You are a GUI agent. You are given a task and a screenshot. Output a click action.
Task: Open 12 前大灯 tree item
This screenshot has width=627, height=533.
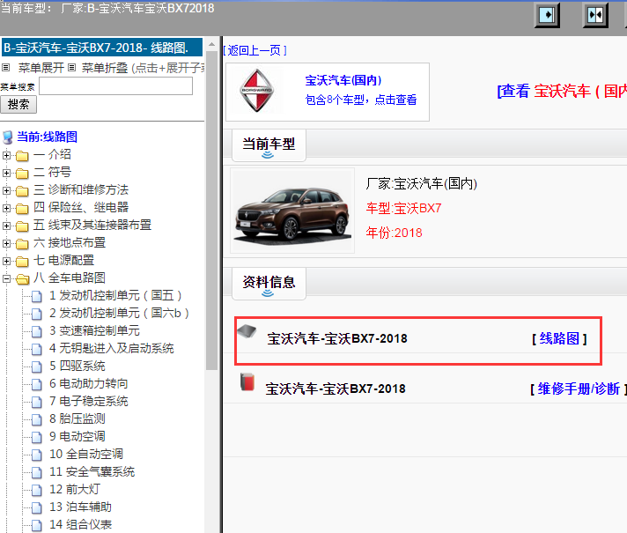click(75, 489)
